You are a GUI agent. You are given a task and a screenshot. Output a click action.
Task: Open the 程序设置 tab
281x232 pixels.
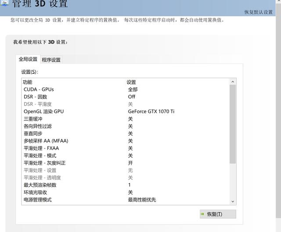click(51, 60)
